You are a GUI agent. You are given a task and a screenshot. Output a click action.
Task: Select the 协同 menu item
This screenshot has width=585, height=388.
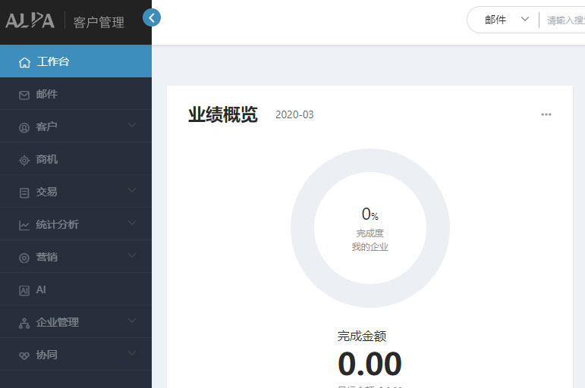pos(76,354)
